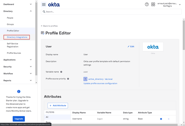Open People in the Directory menu
Screen dimensions: 185x126
[x=10, y=18]
